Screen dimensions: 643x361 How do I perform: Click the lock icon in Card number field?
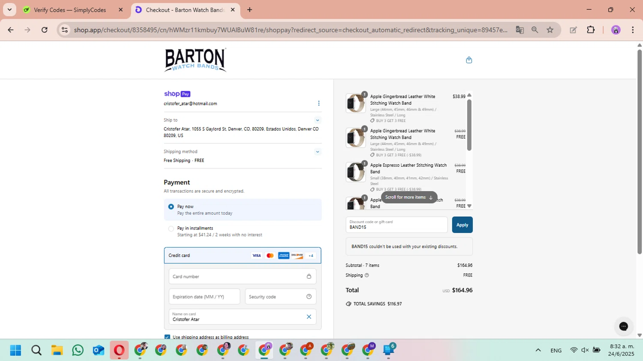tap(309, 277)
